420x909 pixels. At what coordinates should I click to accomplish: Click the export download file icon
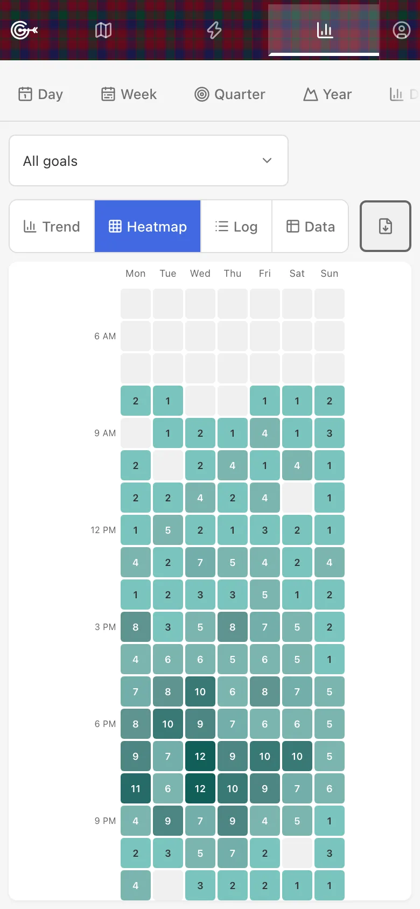(386, 226)
